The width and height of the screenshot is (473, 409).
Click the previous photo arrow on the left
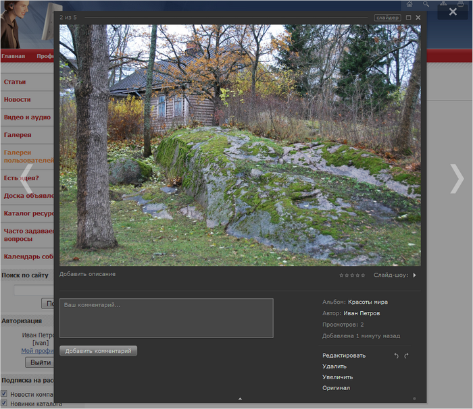click(x=27, y=179)
